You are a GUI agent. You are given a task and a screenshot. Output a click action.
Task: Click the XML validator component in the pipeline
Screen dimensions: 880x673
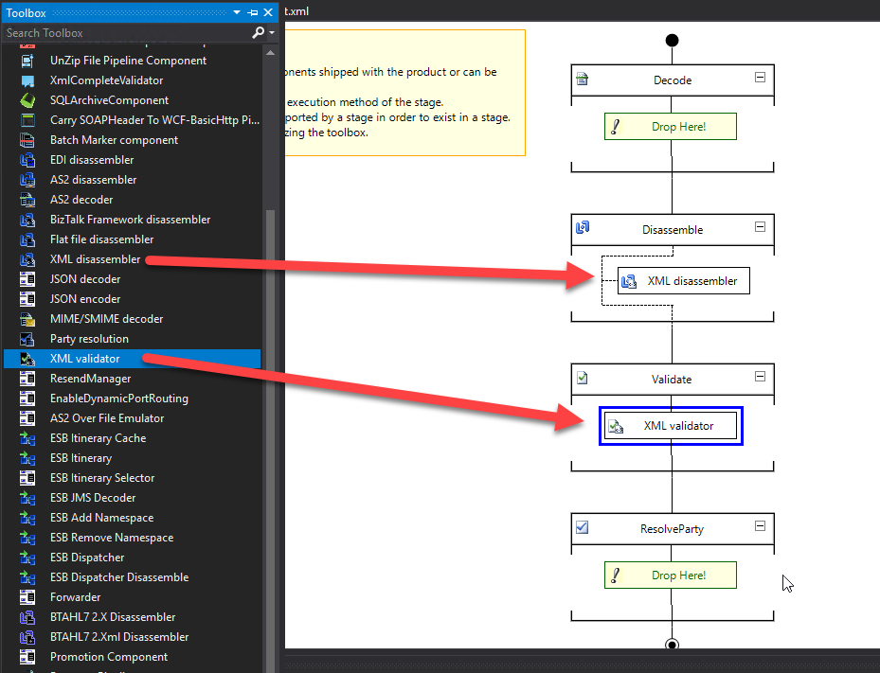tap(671, 426)
